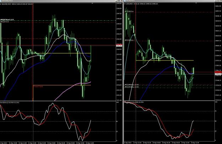Close the left XAUUSD chart window
This screenshot has height=144, width=222.
(121, 1)
